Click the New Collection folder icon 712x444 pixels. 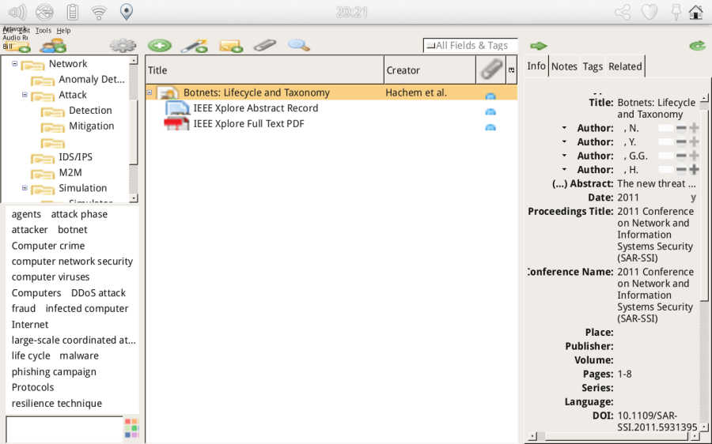[17, 47]
